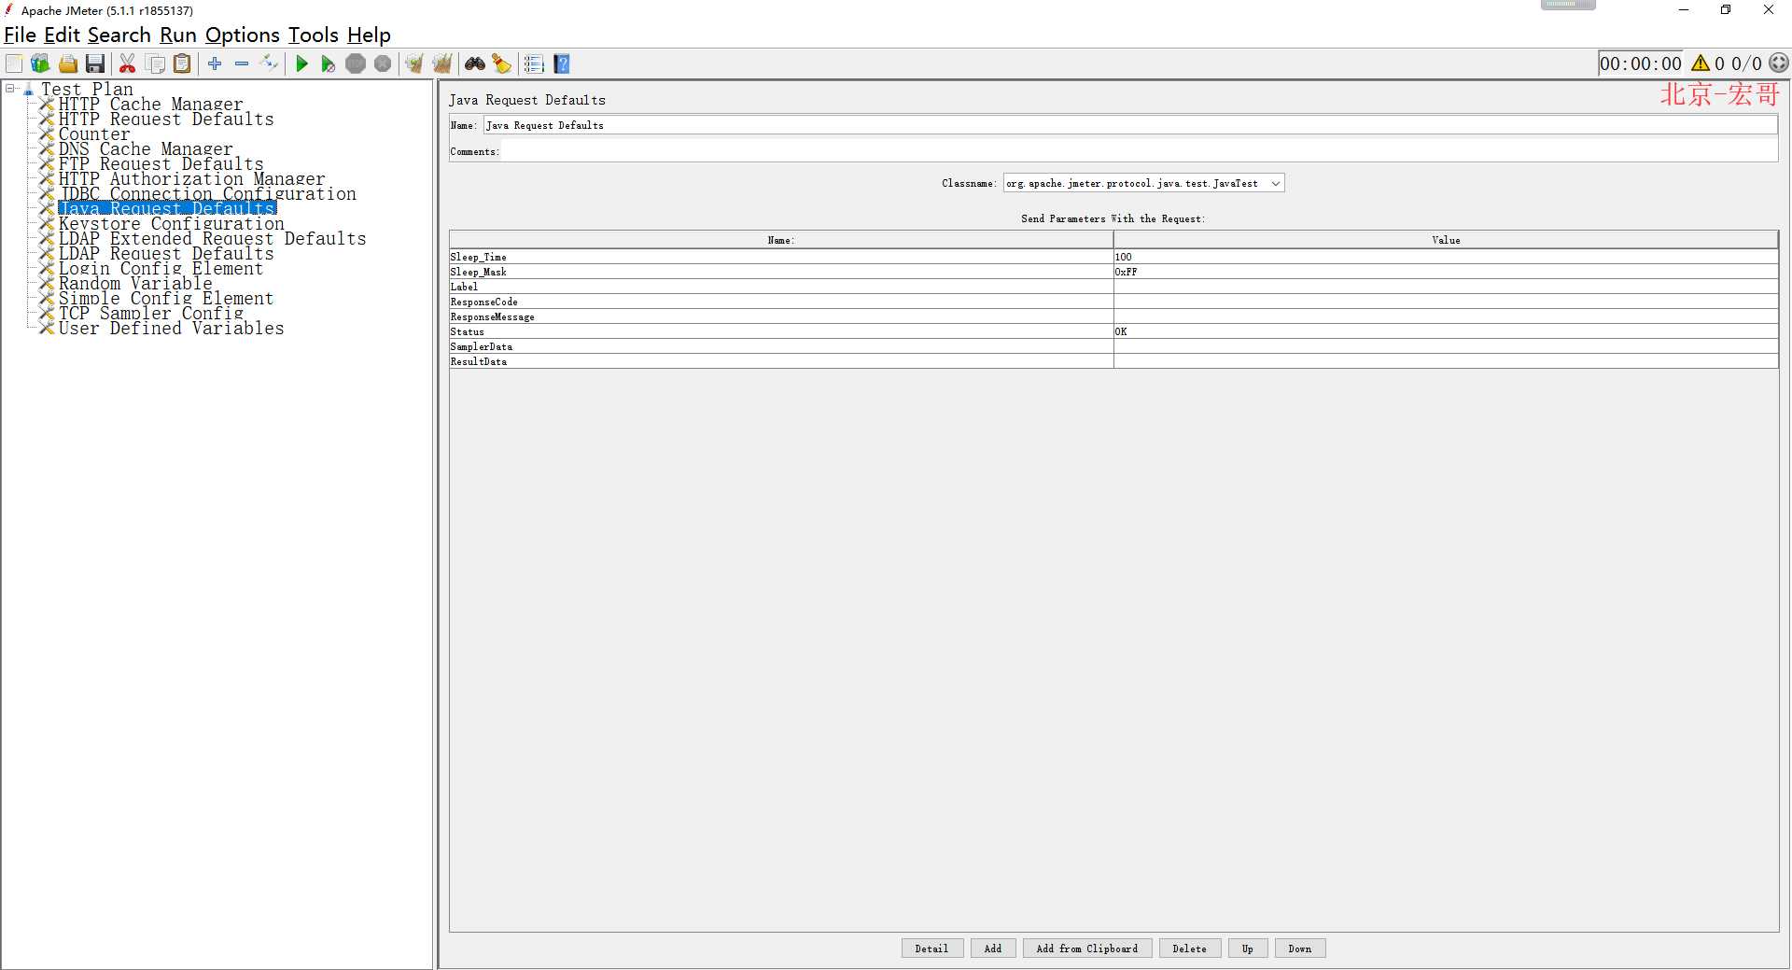The width and height of the screenshot is (1792, 970).
Task: Click the elapsed time display 00:00:00
Action: pyautogui.click(x=1640, y=63)
